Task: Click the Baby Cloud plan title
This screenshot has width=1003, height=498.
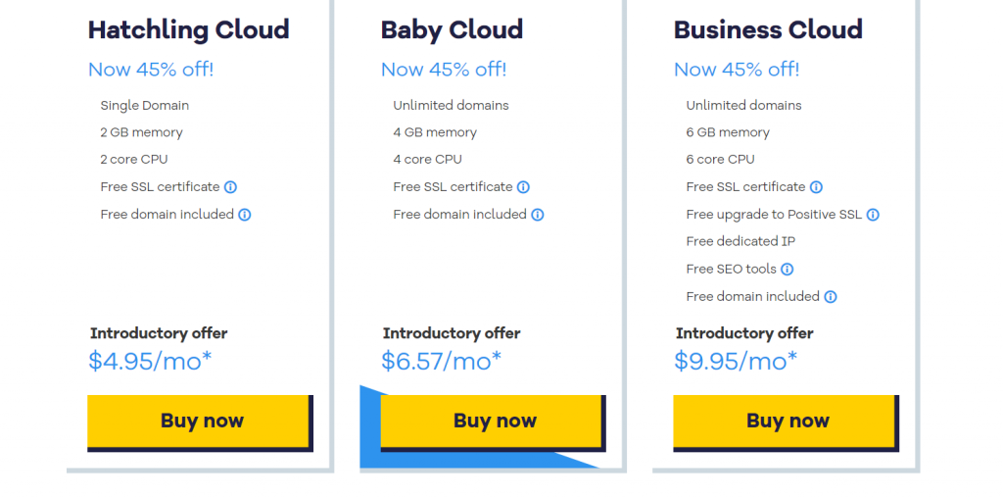Action: click(x=452, y=30)
